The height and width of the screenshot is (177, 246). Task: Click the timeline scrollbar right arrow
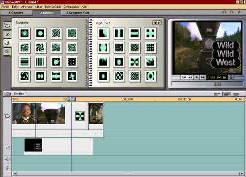pyautogui.click(x=242, y=174)
